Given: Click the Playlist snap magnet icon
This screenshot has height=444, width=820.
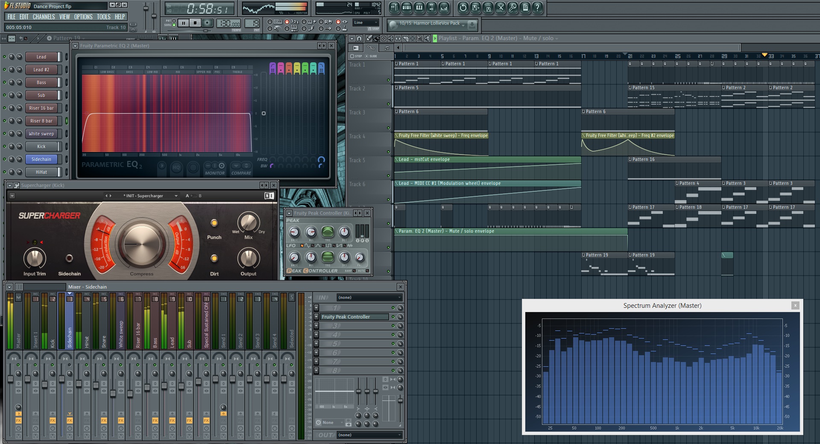Looking at the screenshot, I should coord(359,38).
